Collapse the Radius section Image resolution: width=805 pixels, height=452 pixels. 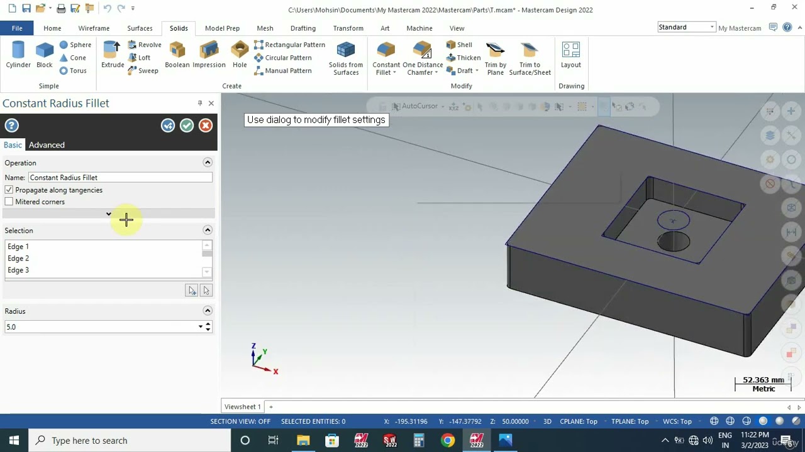[x=208, y=311]
